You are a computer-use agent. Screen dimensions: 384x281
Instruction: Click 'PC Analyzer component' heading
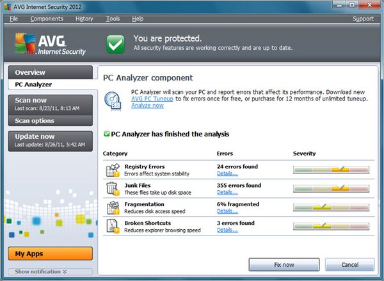coord(148,77)
